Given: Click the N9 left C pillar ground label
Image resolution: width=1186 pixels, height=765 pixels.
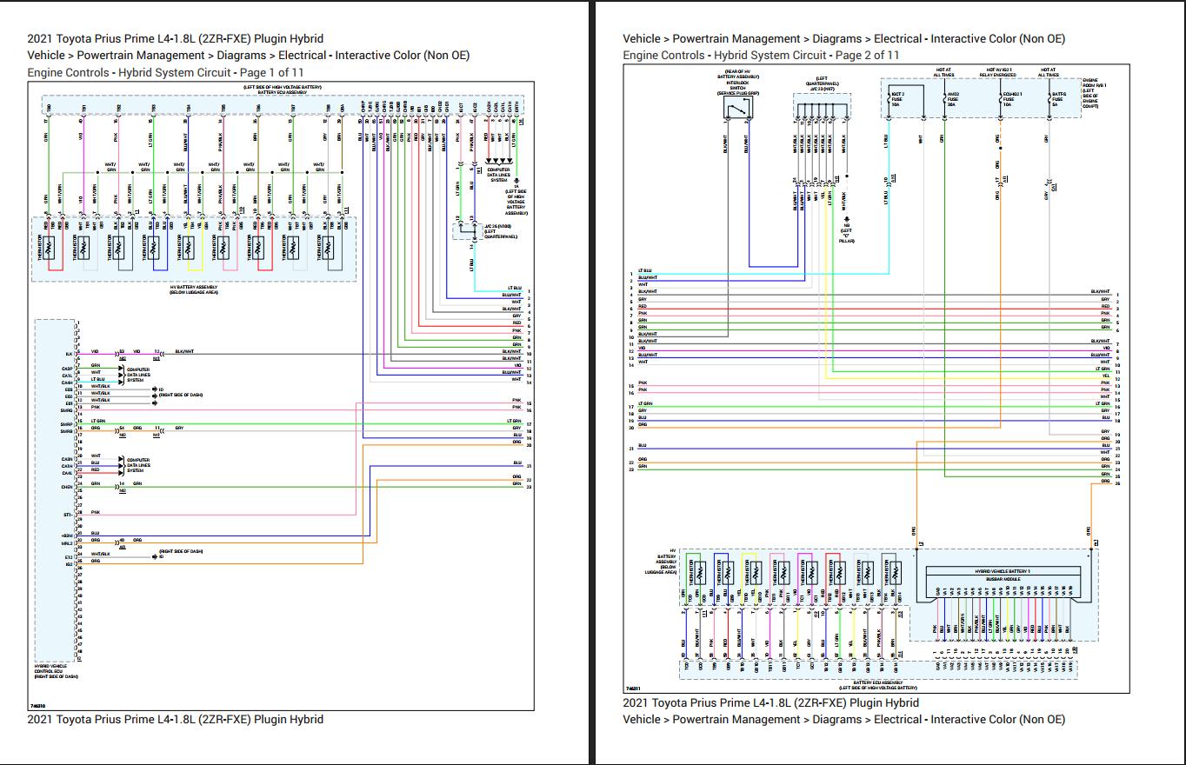Looking at the screenshot, I should pyautogui.click(x=847, y=234).
